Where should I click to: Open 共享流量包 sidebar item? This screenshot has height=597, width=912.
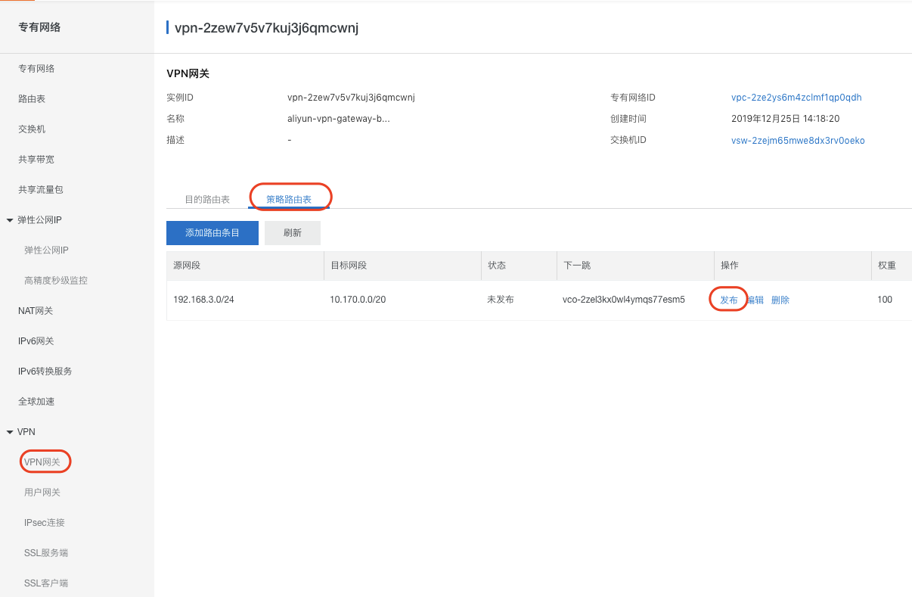(x=41, y=190)
